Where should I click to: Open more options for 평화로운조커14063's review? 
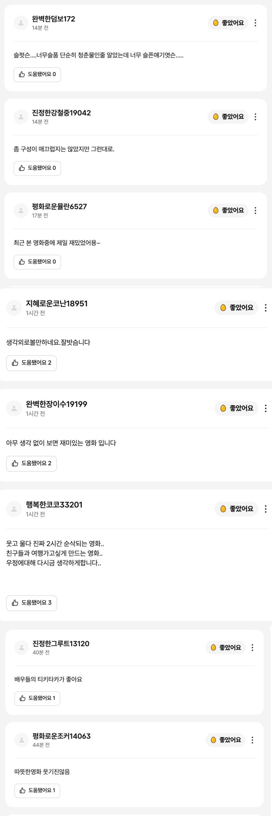click(x=253, y=740)
